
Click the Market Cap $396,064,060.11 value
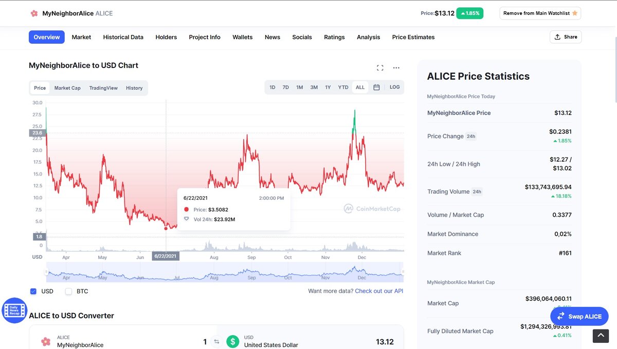coord(548,299)
